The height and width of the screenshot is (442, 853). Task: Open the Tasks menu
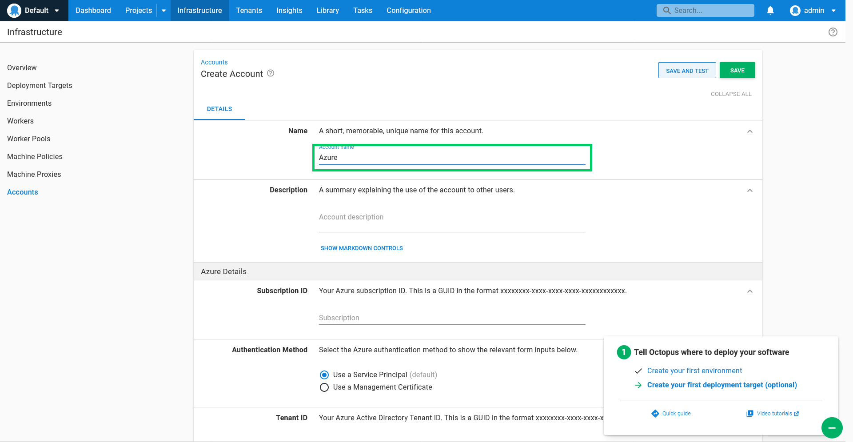pos(363,10)
